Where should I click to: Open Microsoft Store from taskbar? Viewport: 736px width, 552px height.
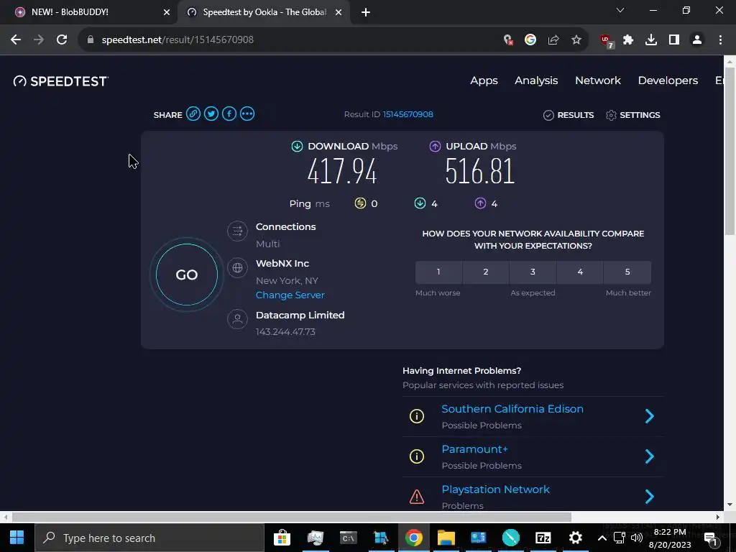tap(282, 538)
